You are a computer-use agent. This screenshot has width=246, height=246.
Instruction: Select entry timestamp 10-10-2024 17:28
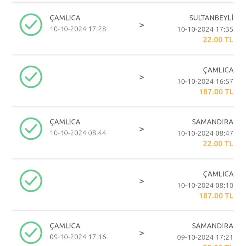click(x=78, y=29)
